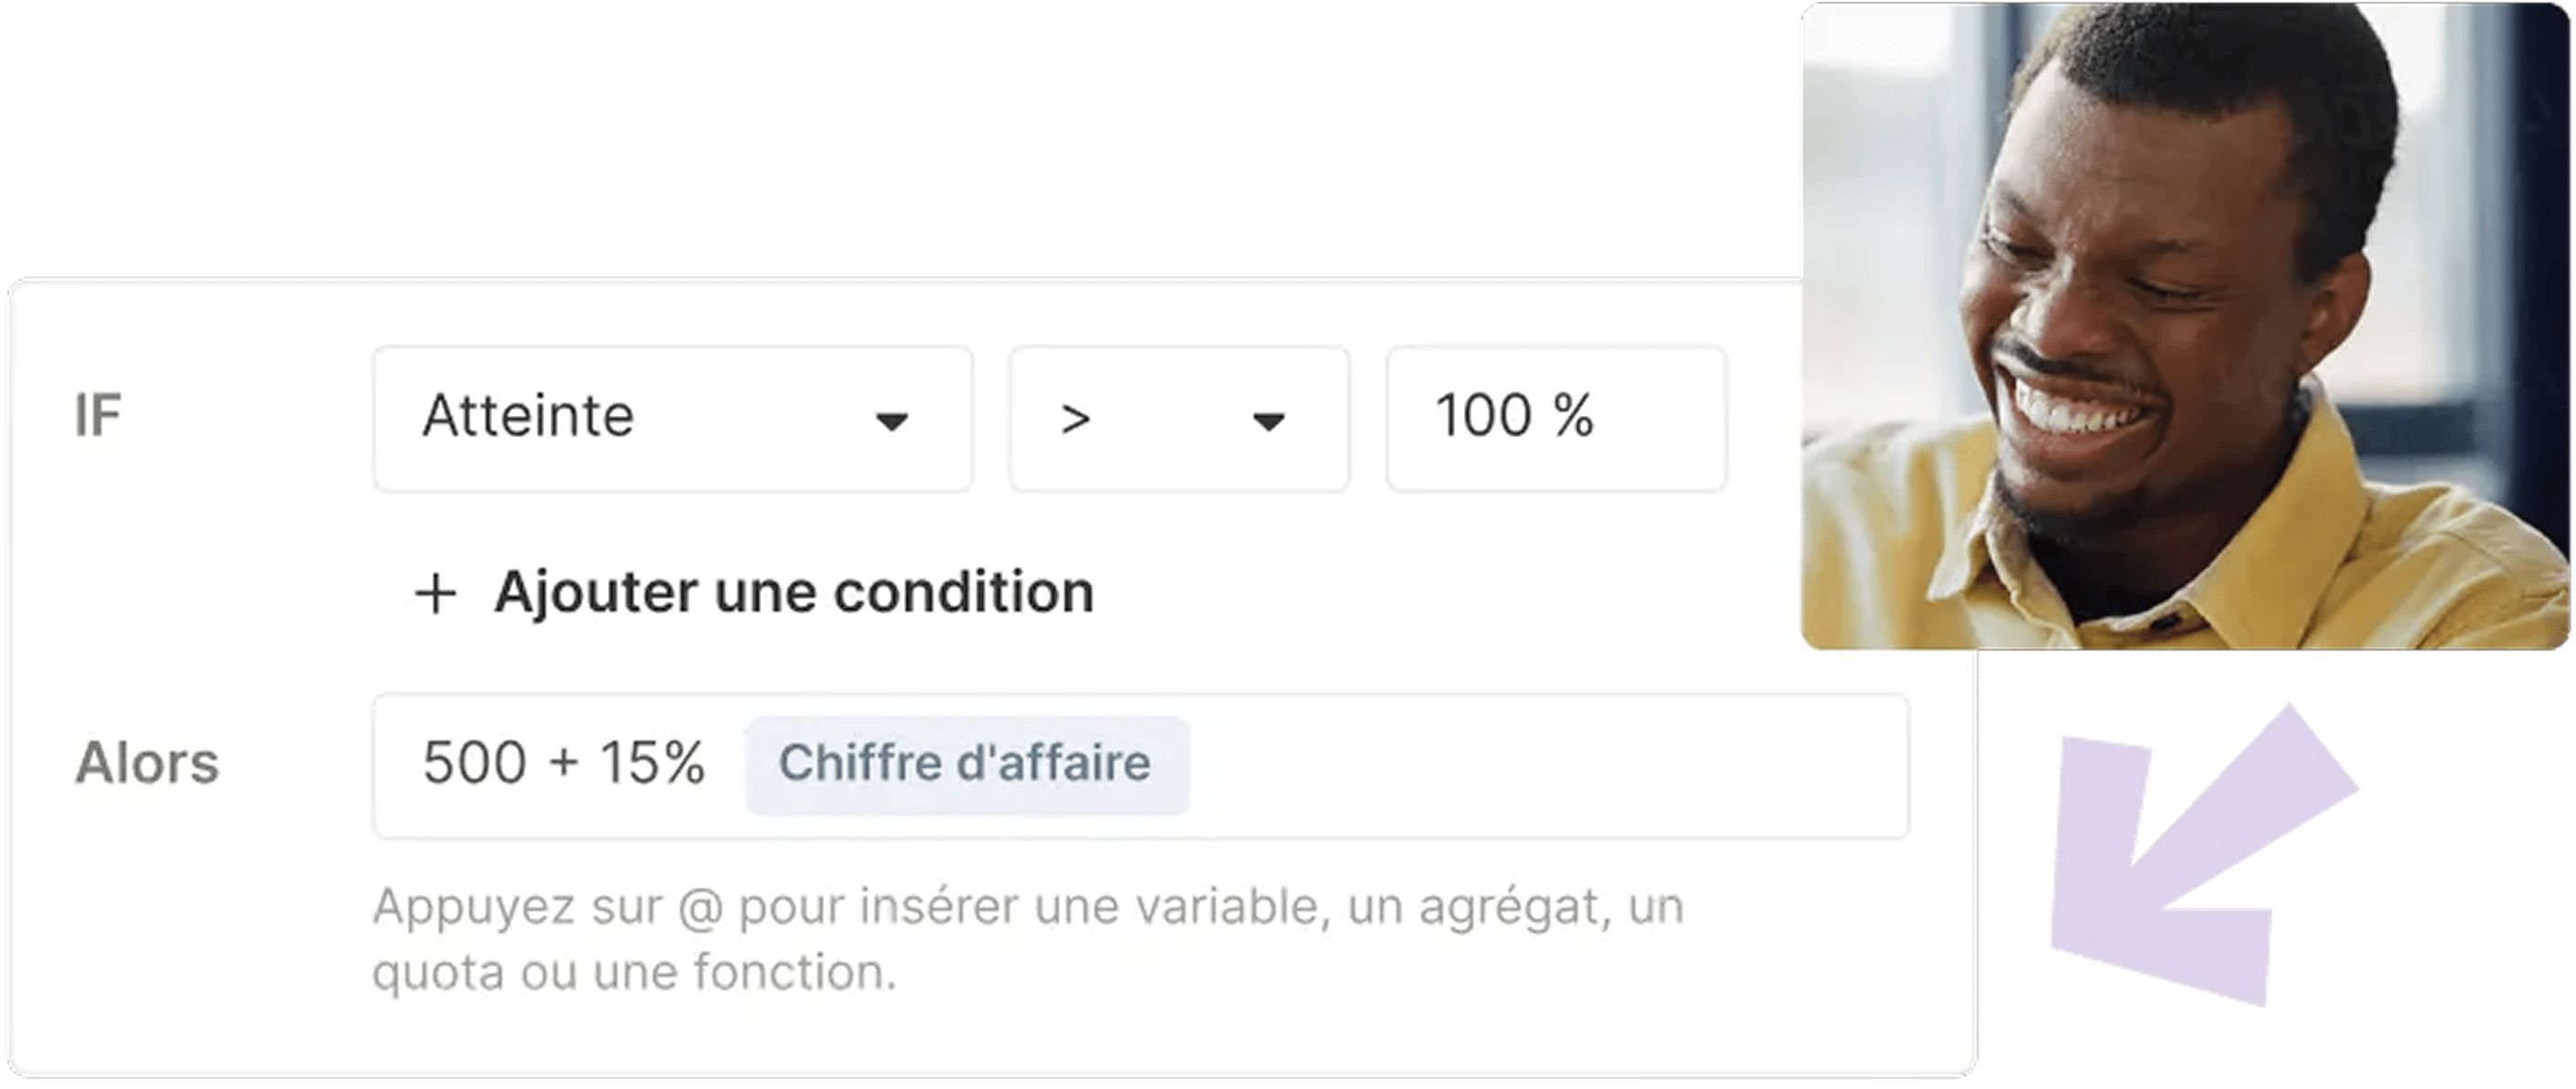
Task: Select the Chiffre d'affaire variable tag
Action: [x=966, y=765]
